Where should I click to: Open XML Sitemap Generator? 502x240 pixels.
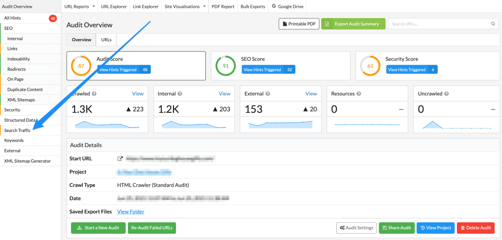(x=30, y=161)
